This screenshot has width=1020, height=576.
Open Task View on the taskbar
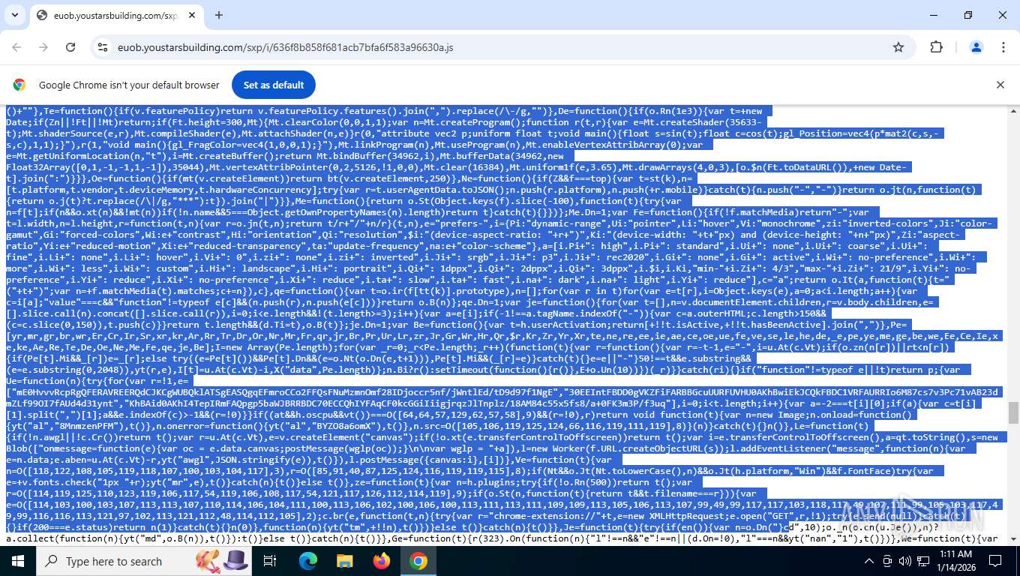point(271,561)
